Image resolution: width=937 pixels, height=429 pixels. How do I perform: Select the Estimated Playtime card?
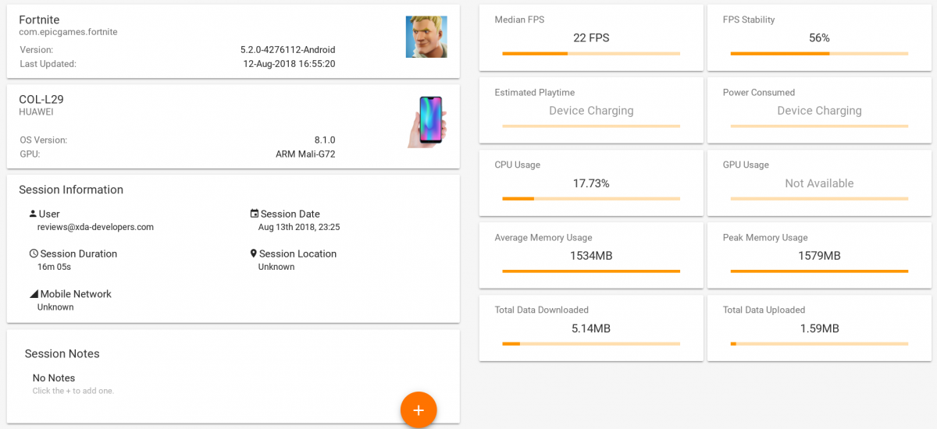590,110
